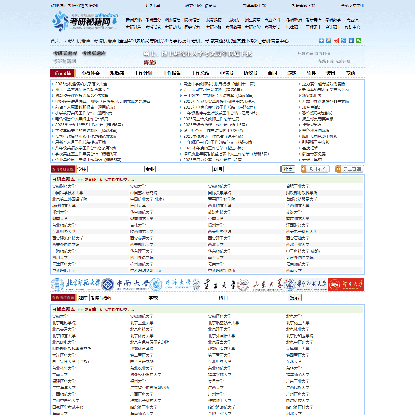The width and height of the screenshot is (415, 415).
Task: Open the Hunan University red logo banner
Action: [x=346, y=285]
